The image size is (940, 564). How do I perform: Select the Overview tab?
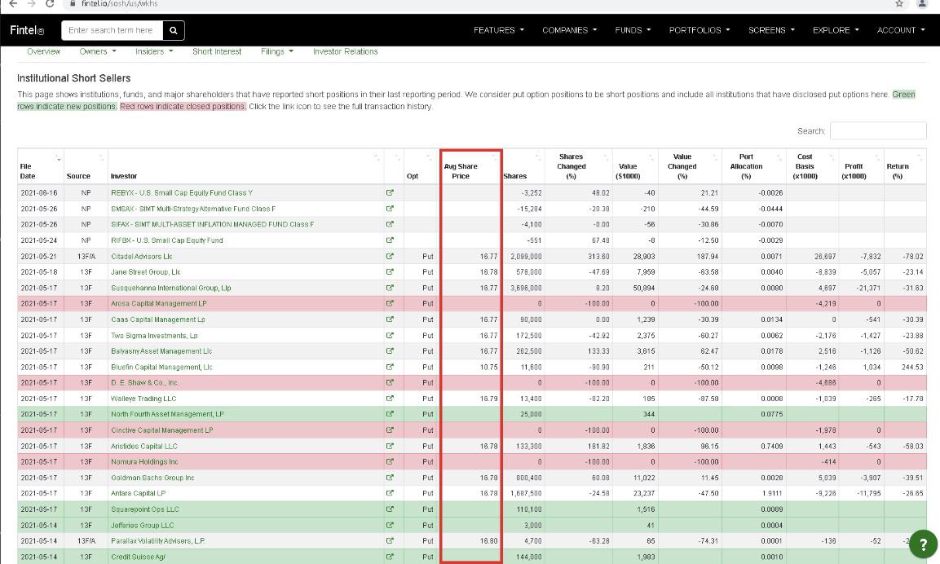pyautogui.click(x=43, y=51)
